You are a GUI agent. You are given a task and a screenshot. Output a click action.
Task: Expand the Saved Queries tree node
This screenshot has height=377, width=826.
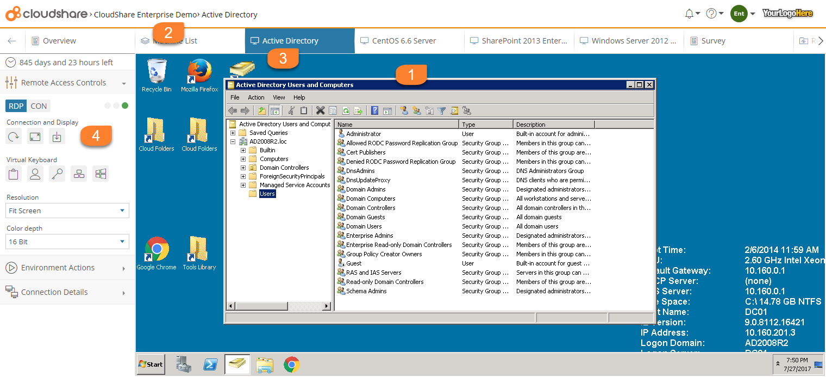click(x=233, y=133)
